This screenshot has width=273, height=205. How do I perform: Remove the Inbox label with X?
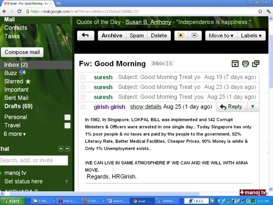pos(170,64)
